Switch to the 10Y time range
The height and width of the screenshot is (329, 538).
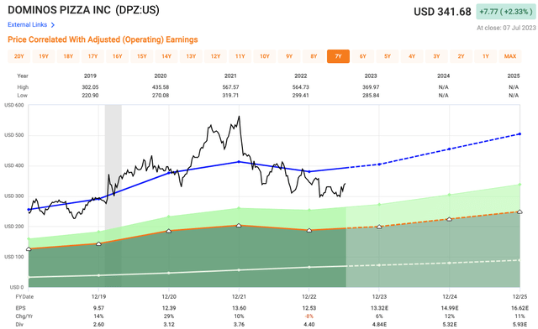point(265,56)
